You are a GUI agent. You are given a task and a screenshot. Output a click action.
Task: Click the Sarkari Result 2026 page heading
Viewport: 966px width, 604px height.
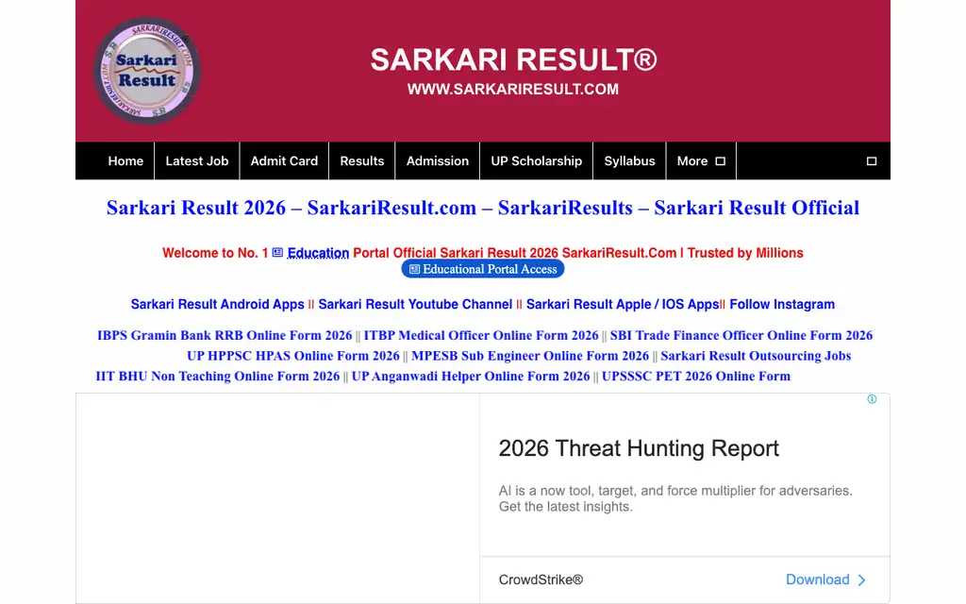[483, 208]
